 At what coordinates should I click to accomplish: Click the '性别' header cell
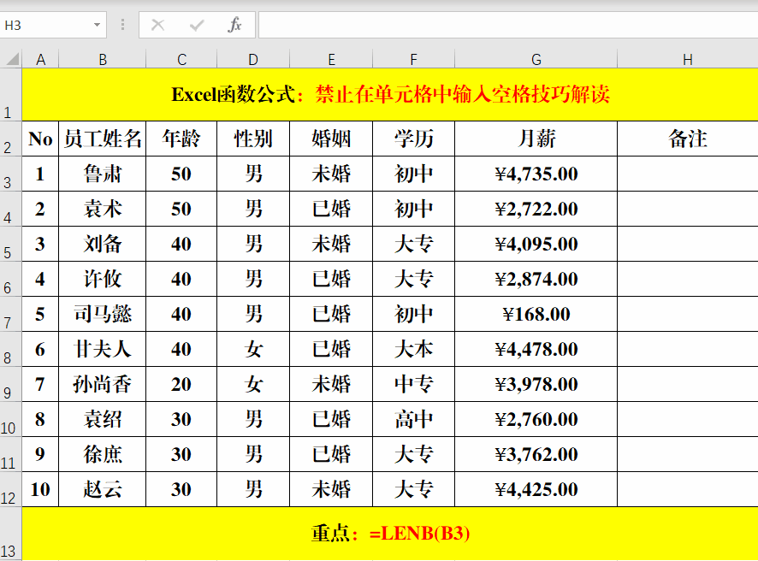click(x=253, y=139)
